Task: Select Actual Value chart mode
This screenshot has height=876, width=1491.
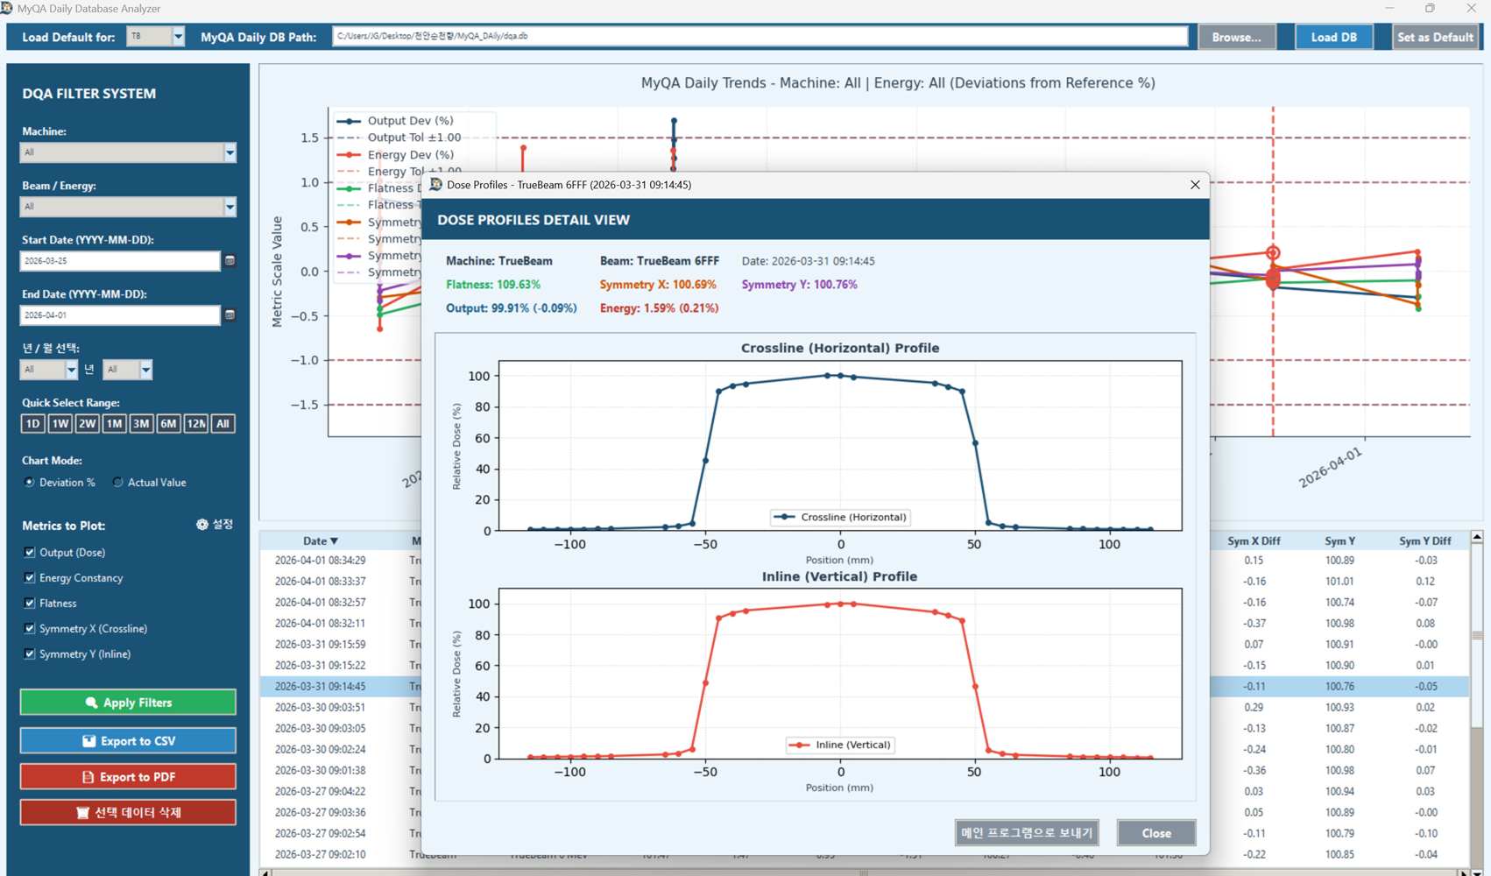Action: click(x=117, y=483)
